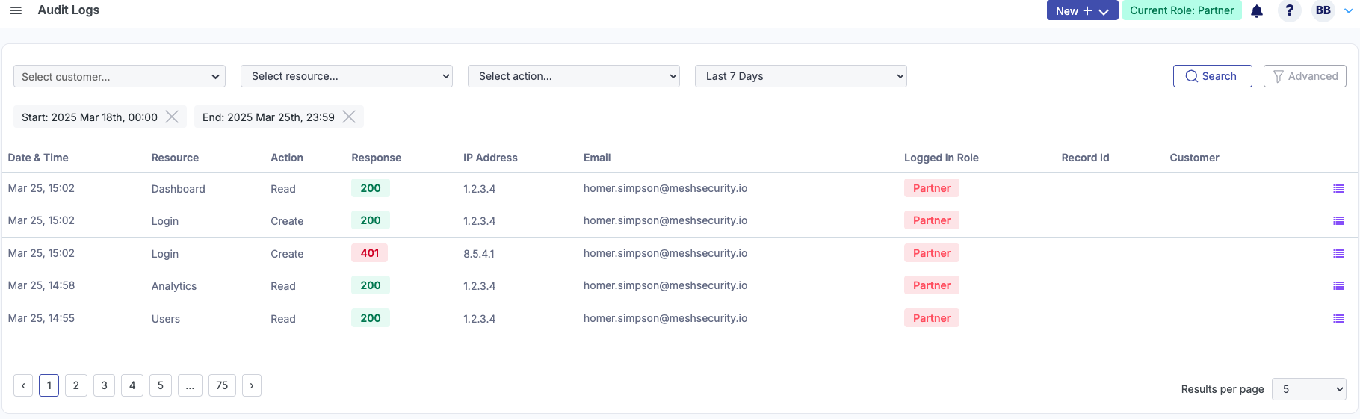Screen dimensions: 1360x419
Task: Go to page 3 of results
Action: 104,385
